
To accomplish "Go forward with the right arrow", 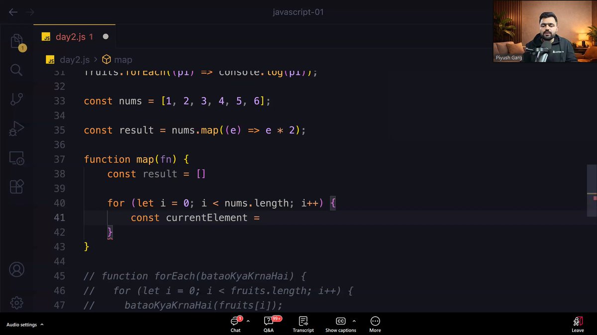I will click(30, 12).
